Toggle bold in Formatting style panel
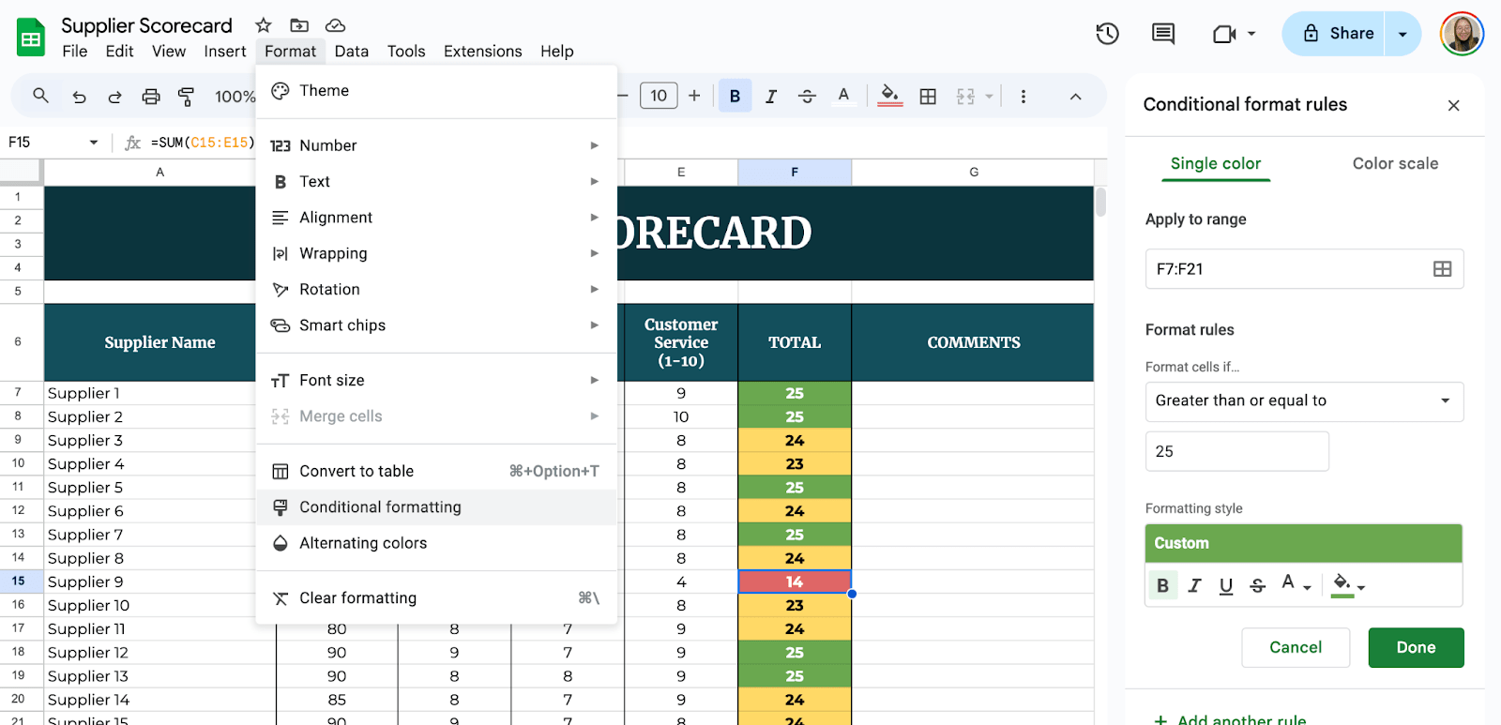Viewport: 1501px width, 725px height. click(x=1162, y=585)
